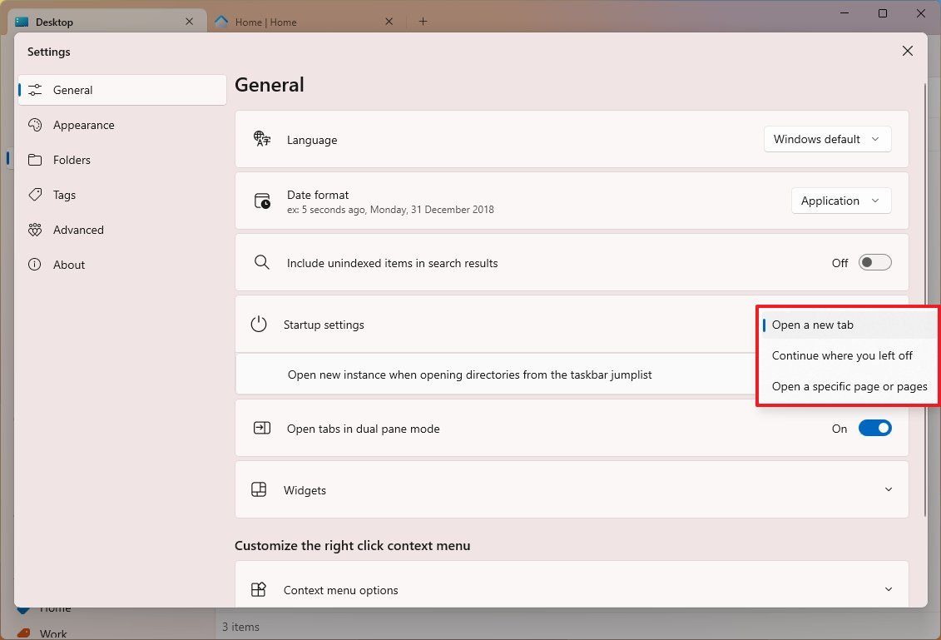
Task: Select the Appearance palette icon in sidebar
Action: (x=34, y=125)
